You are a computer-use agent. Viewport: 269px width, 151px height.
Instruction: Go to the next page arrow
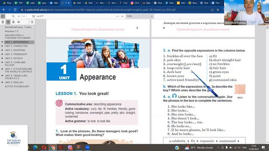coord(24,16)
